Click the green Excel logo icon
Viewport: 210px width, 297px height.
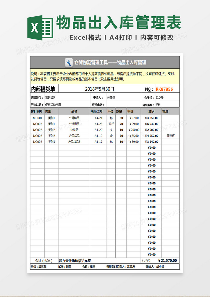(x=40, y=28)
